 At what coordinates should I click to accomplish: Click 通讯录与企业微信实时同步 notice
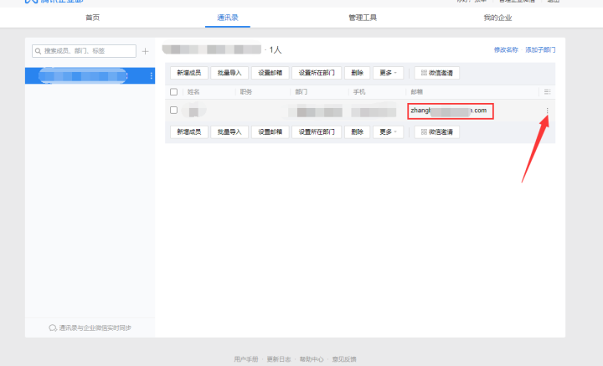coord(90,328)
